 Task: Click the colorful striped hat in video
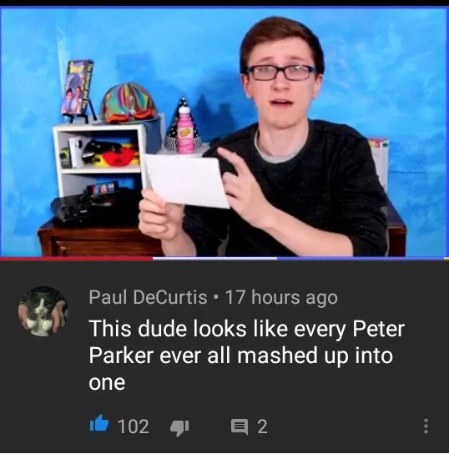click(129, 102)
